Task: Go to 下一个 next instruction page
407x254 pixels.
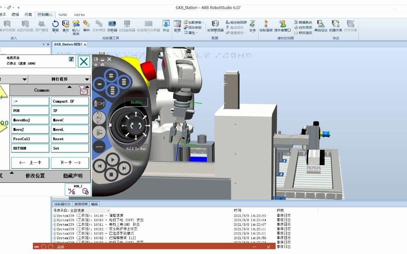Action: (x=70, y=163)
